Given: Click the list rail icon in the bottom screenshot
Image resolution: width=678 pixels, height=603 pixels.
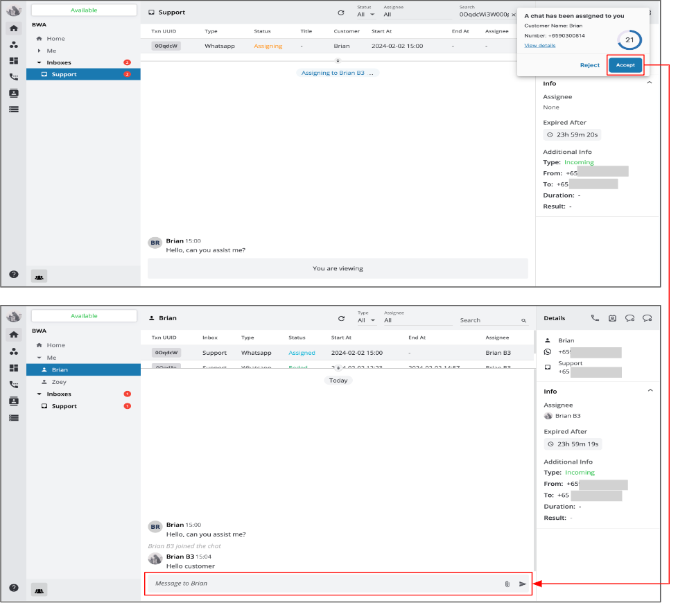Looking at the screenshot, I should (x=14, y=418).
